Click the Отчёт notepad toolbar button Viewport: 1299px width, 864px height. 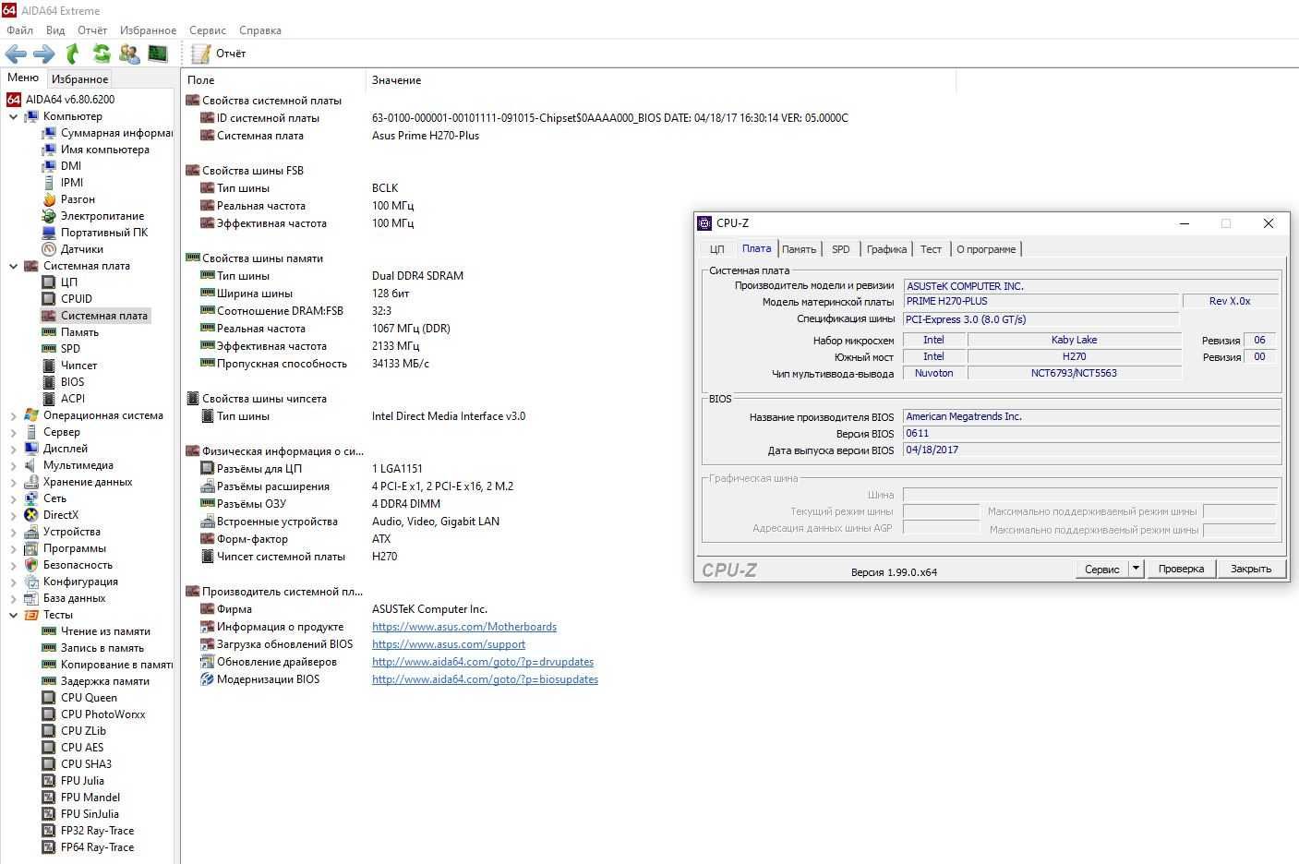(219, 54)
